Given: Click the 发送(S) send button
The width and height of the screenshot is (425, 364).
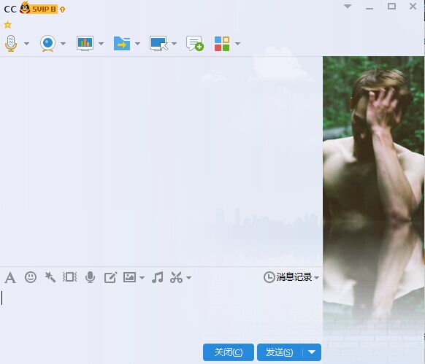Looking at the screenshot, I should pos(280,352).
